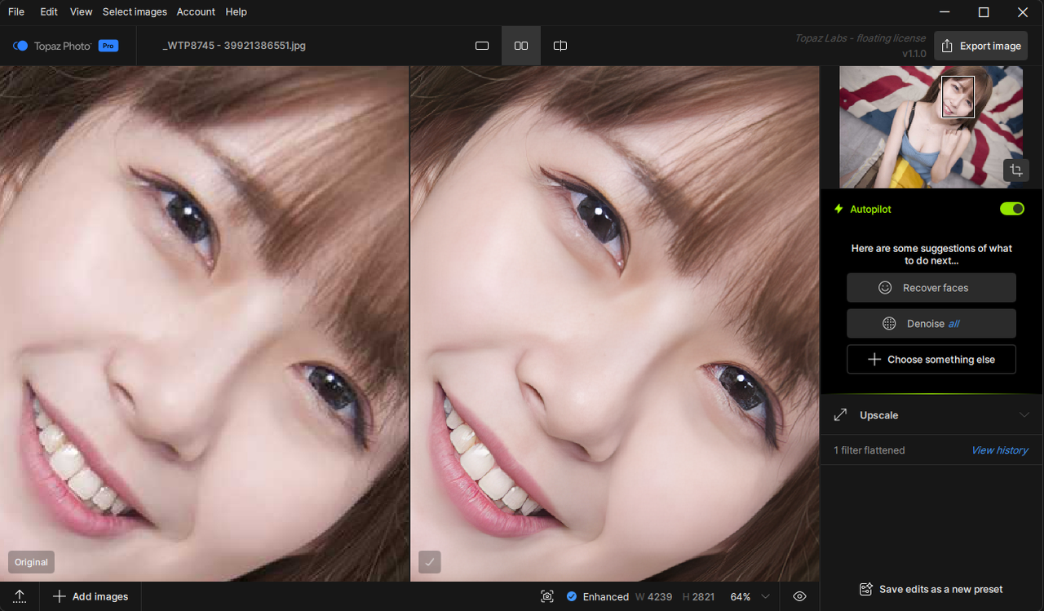This screenshot has width=1044, height=611.
Task: Open the 64% zoom level dropdown
Action: coord(749,596)
